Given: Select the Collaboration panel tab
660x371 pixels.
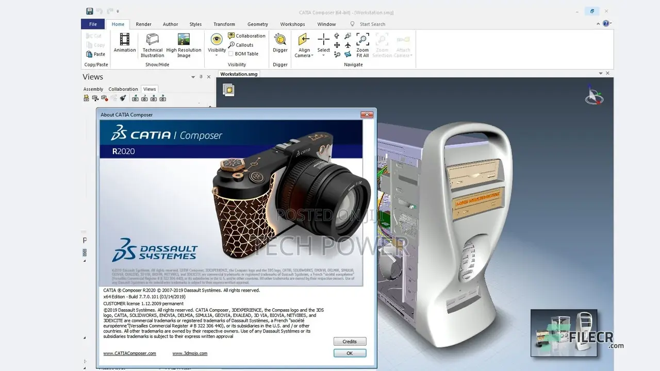Looking at the screenshot, I should pos(123,89).
